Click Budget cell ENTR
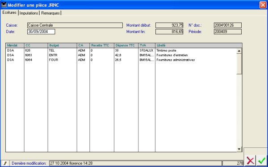 coord(53,55)
